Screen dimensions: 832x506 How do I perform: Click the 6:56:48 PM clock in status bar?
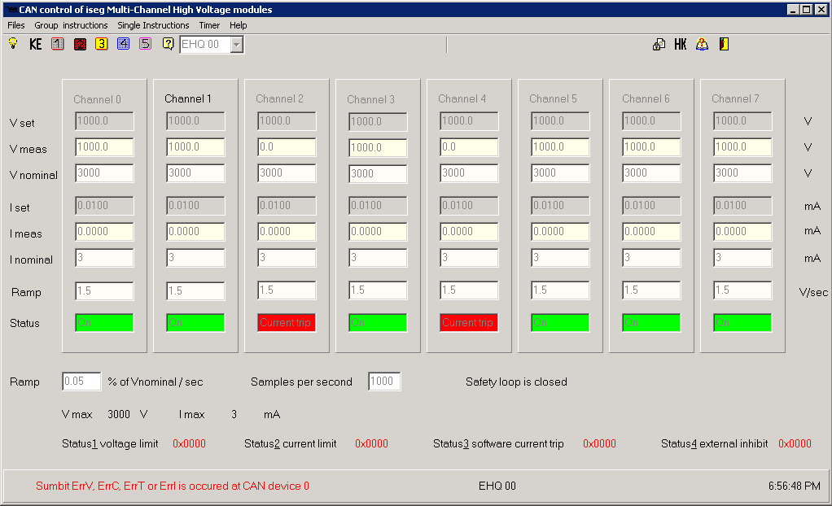coord(795,486)
